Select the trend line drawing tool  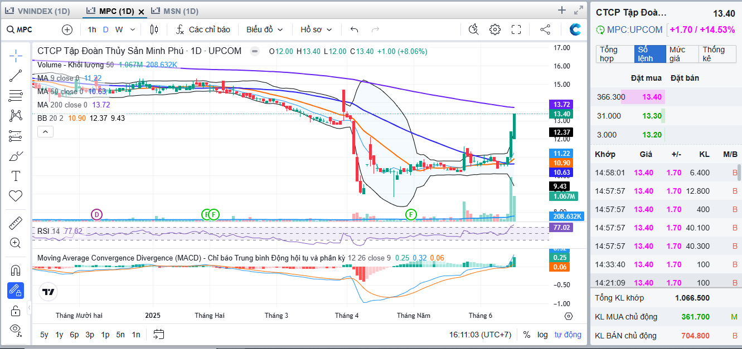pyautogui.click(x=16, y=76)
